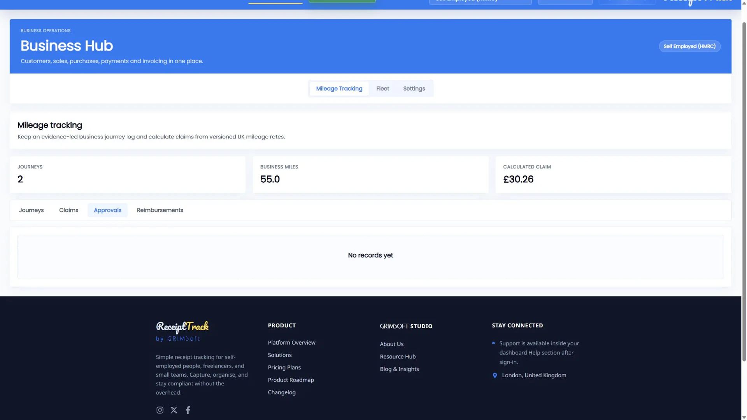Click the Calculated Claim value £30.26
Image resolution: width=747 pixels, height=420 pixels.
click(518, 179)
